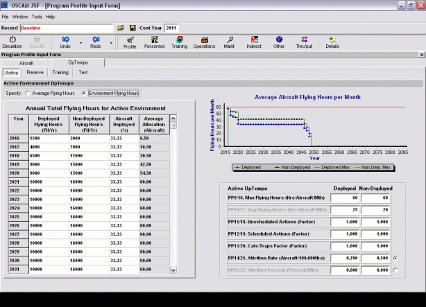Screen dimensions: 426x307
Task: Click the Record name field showing Baseline
Action: (x=67, y=28)
